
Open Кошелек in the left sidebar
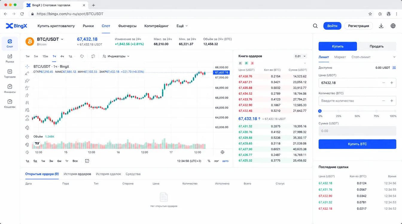[x=10, y=104]
